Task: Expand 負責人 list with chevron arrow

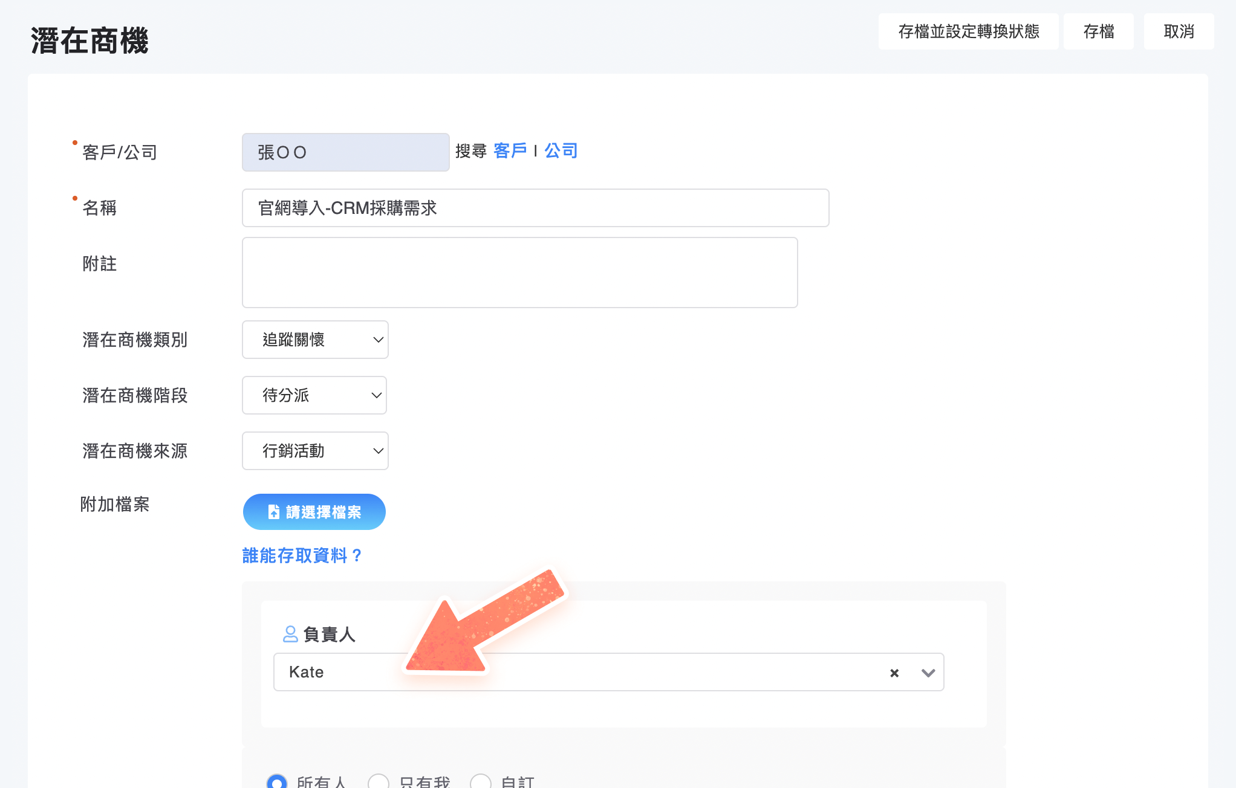Action: (x=928, y=673)
